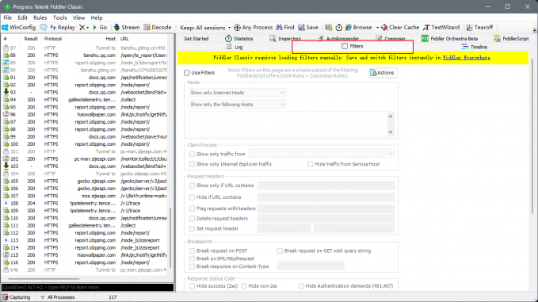Expand the Remove X dropdown arrow
The width and height of the screenshot is (538, 302).
(87, 28)
